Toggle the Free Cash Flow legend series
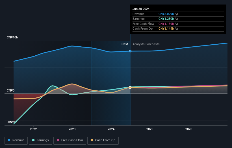 [70, 140]
